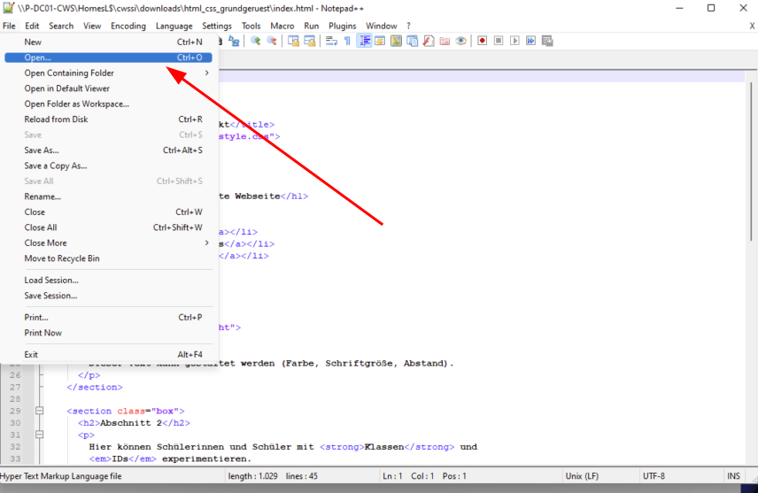Viewport: 758px width, 493px height.
Task: Choose Save As... from the menu
Action: point(108,150)
